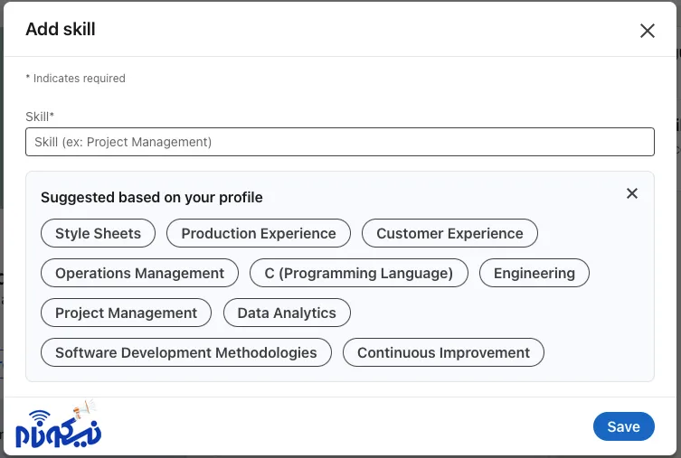
Task: Click the Indicates required note text
Action: pyautogui.click(x=76, y=79)
